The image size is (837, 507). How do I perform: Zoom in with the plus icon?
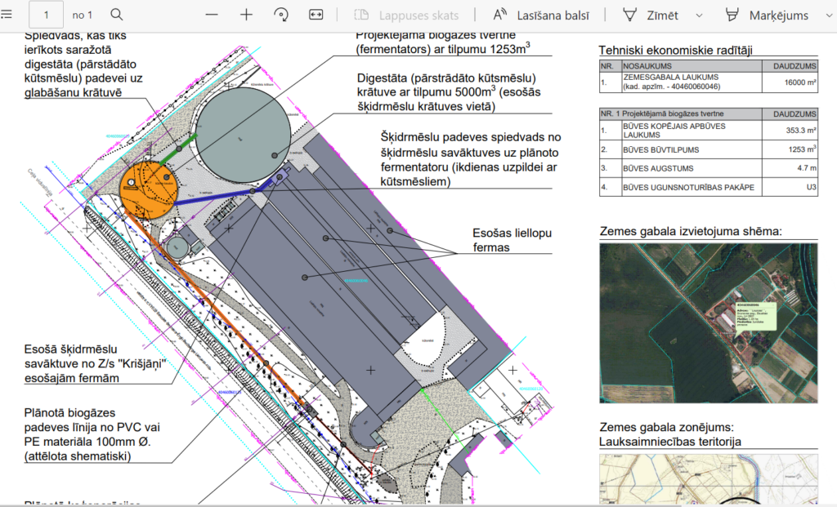pos(246,15)
